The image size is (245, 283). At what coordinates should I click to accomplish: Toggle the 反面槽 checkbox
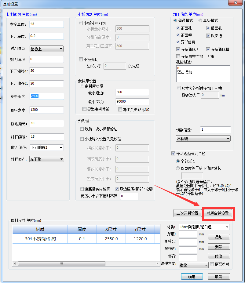(x=208, y=35)
